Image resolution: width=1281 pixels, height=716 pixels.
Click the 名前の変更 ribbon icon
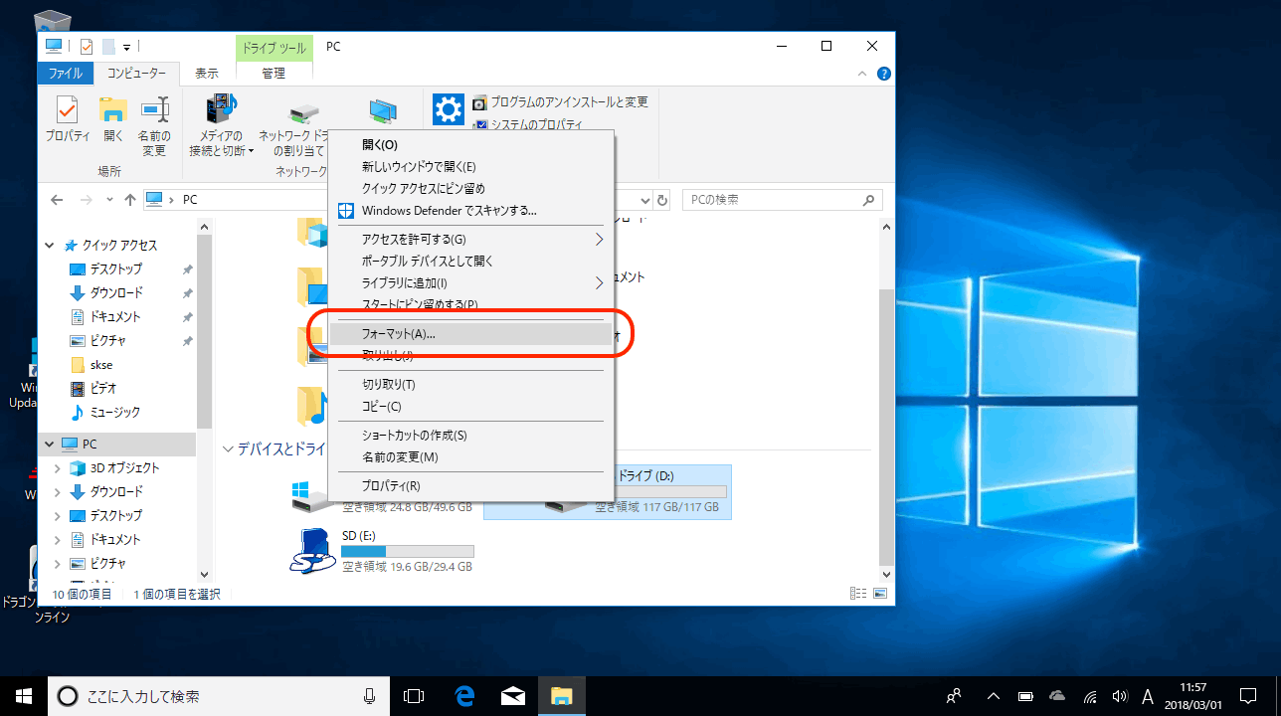(x=154, y=125)
